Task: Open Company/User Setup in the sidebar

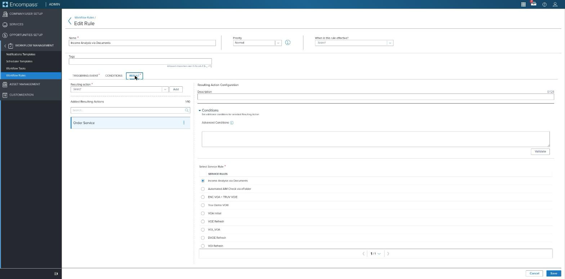Action: pos(31,14)
